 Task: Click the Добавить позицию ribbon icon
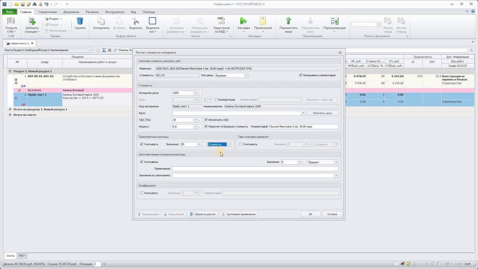point(32,22)
